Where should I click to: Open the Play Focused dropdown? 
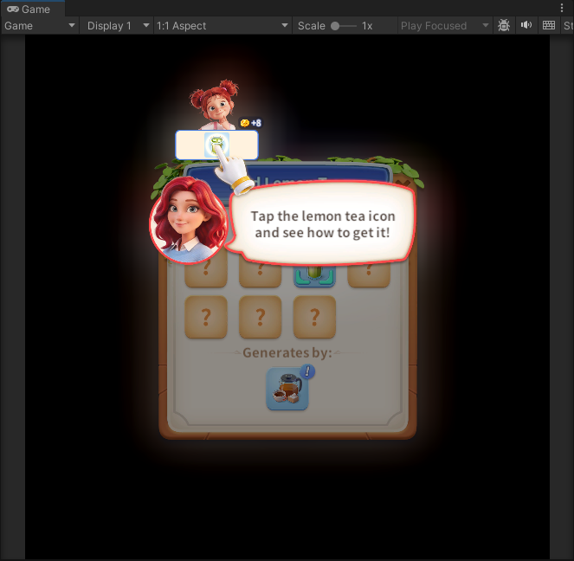point(445,26)
